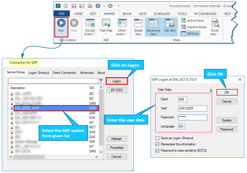This screenshot has height=173, width=247.
Task: Switch to MAPPER ribbon tab
Action: coord(109,14)
